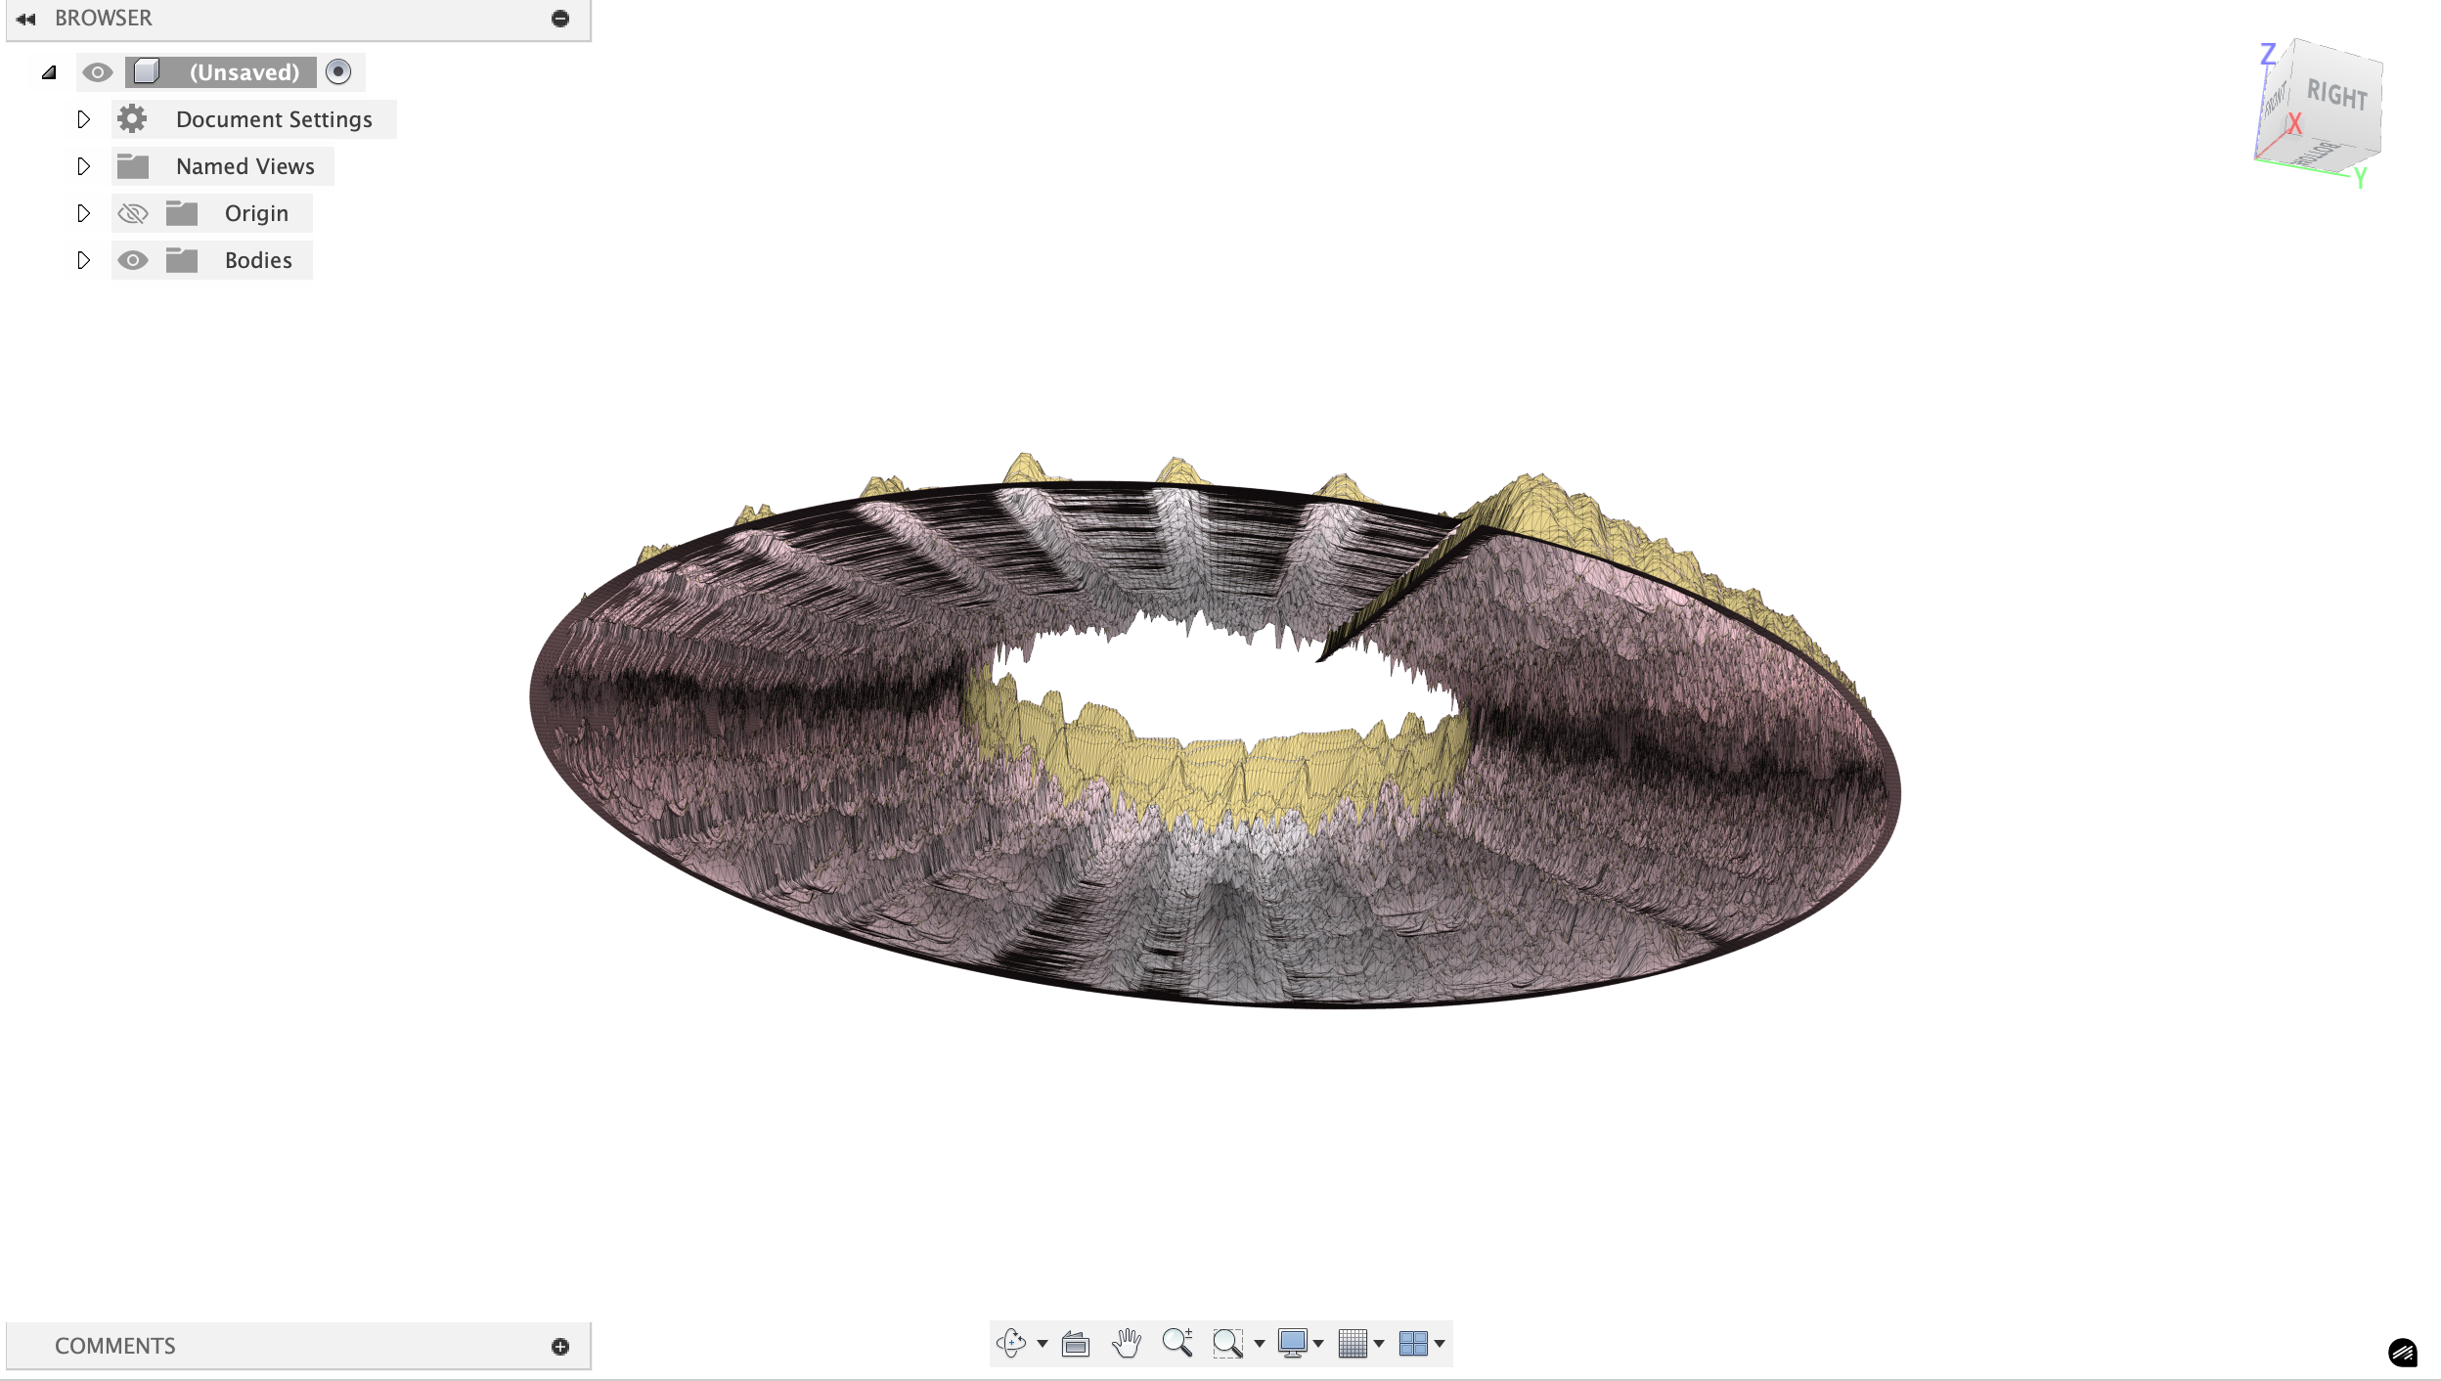Select the Orbit navigation tool

tap(1011, 1343)
